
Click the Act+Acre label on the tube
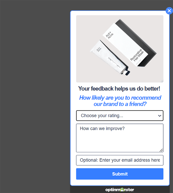coord(99,49)
